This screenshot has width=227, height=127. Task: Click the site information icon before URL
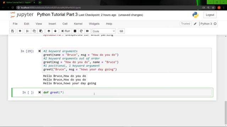(x=18, y=8)
